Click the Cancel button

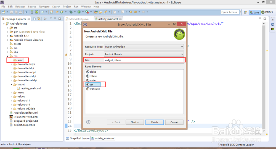click(x=174, y=122)
